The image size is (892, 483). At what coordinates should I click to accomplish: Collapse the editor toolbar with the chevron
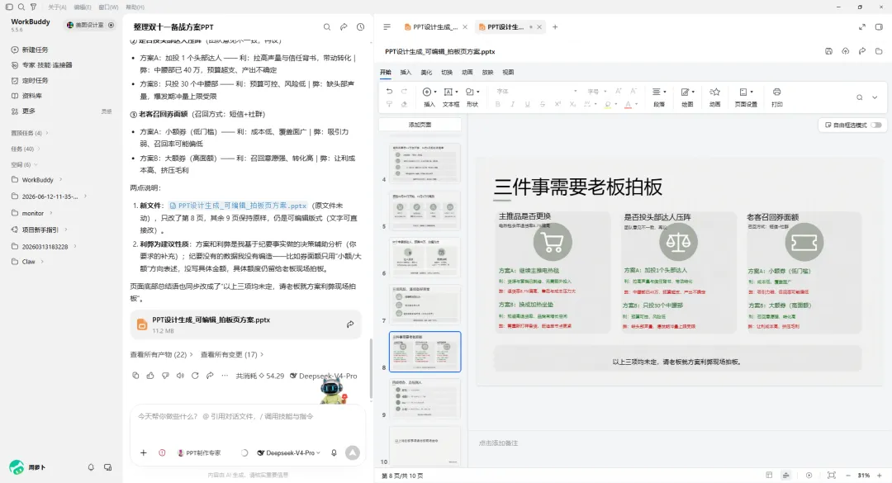(875, 97)
